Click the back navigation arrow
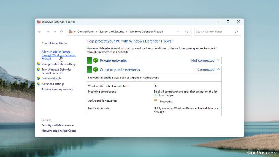The width and height of the screenshot is (279, 157). pos(40,32)
